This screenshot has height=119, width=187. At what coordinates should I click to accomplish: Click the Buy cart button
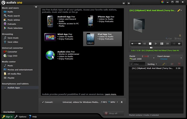[178, 39]
